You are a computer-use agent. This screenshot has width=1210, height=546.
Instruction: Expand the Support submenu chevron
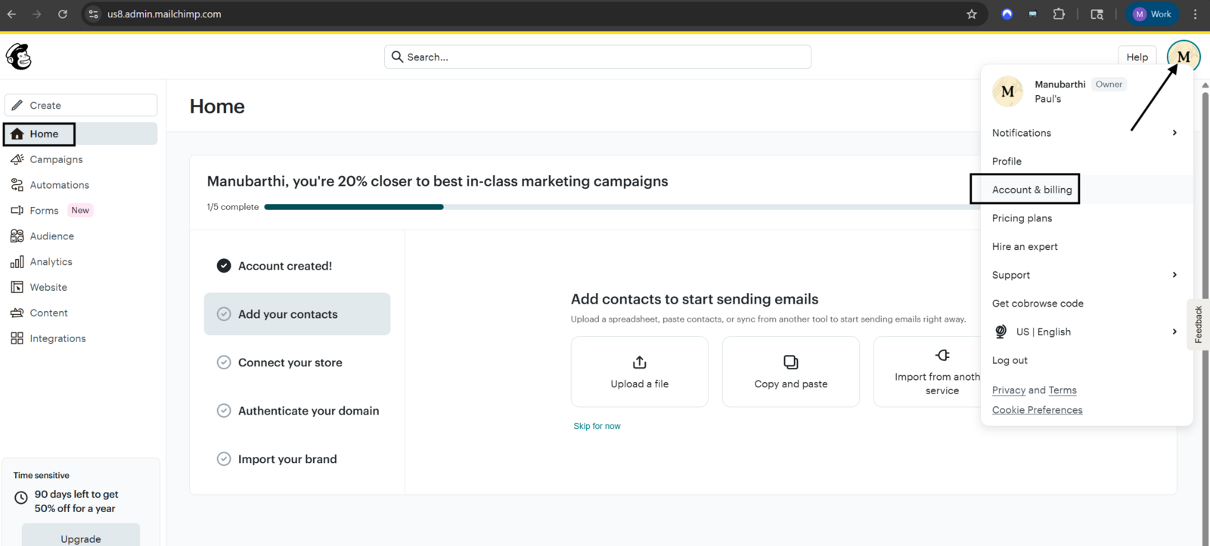[x=1174, y=275]
